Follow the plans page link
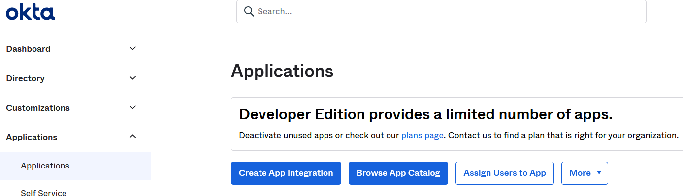The height and width of the screenshot is (196, 683). tap(423, 135)
